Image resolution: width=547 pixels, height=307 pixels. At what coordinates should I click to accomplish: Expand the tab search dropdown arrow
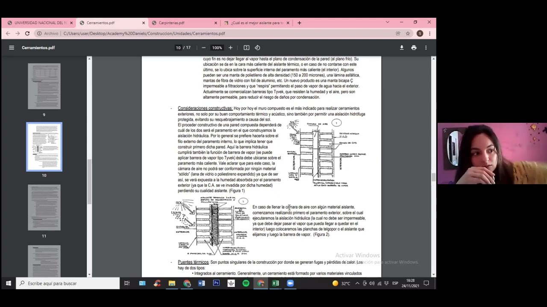pos(388,22)
